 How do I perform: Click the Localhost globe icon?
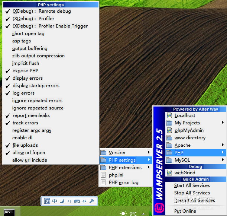[169, 115]
